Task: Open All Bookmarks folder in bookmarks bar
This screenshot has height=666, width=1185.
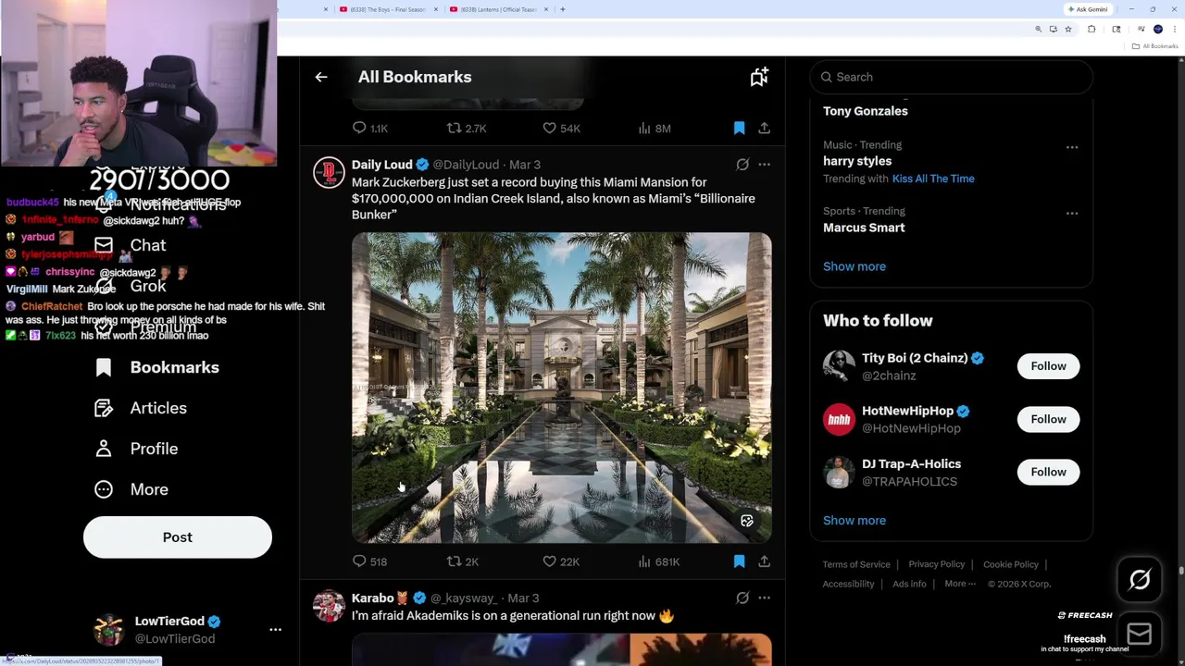Action: coord(1155,46)
